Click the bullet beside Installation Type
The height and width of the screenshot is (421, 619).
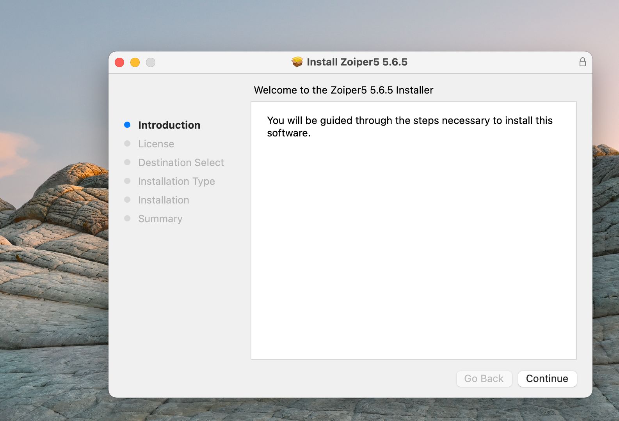(x=127, y=181)
